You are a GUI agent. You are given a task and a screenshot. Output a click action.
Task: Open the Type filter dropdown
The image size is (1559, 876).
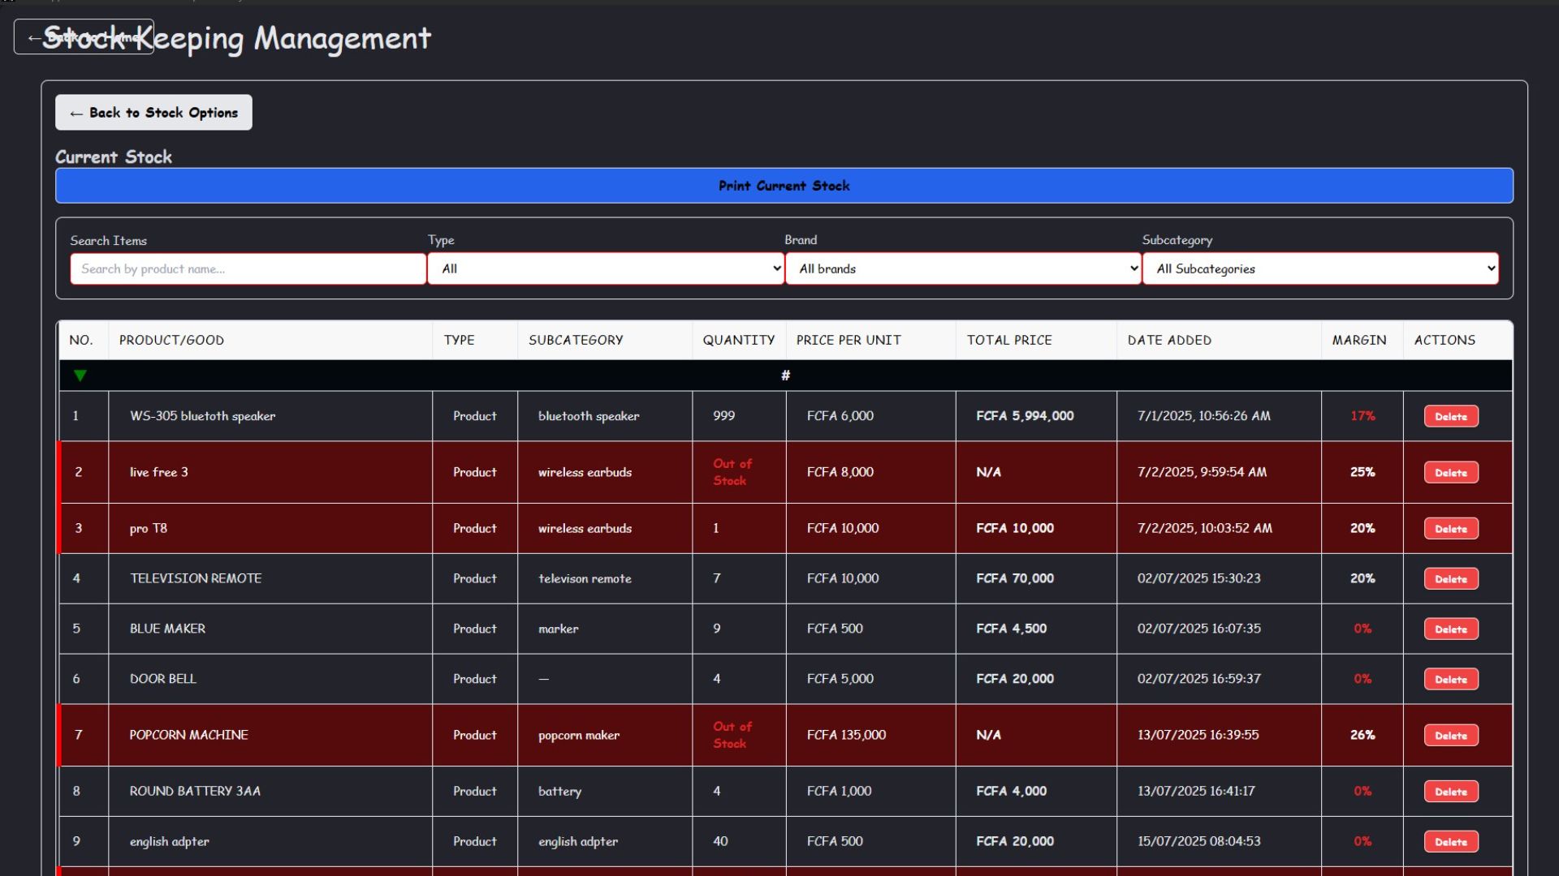pos(605,268)
